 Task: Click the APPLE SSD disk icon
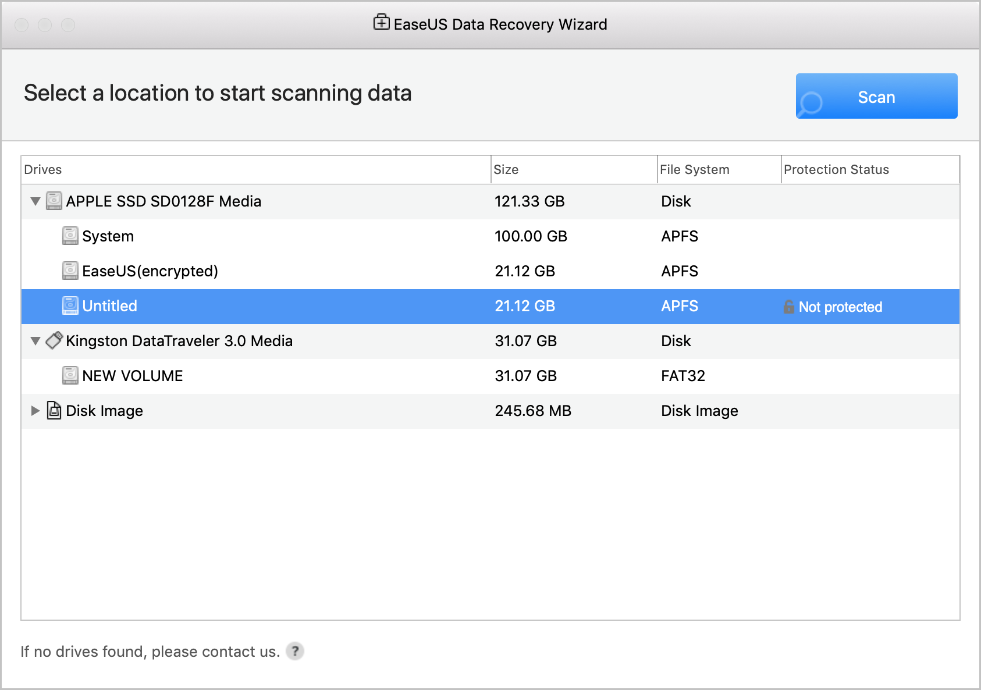pos(54,201)
